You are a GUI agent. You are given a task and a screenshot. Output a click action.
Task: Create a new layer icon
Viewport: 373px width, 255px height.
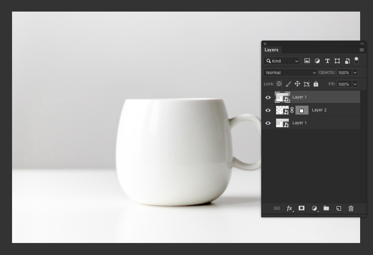pyautogui.click(x=339, y=208)
